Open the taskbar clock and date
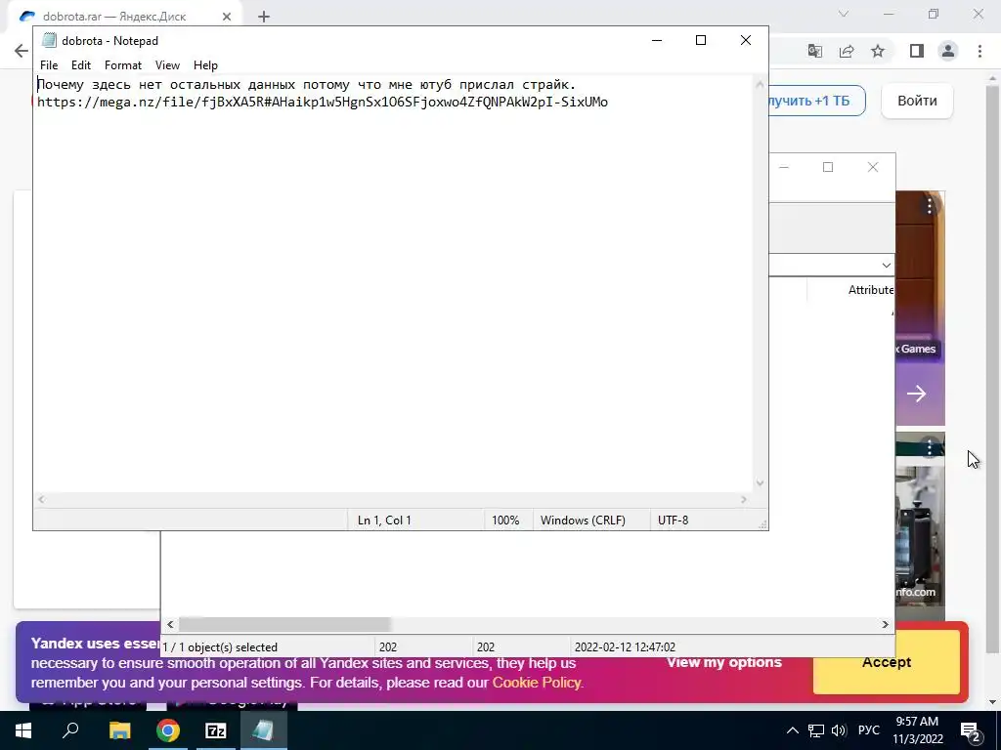The height and width of the screenshot is (750, 1001). (917, 730)
